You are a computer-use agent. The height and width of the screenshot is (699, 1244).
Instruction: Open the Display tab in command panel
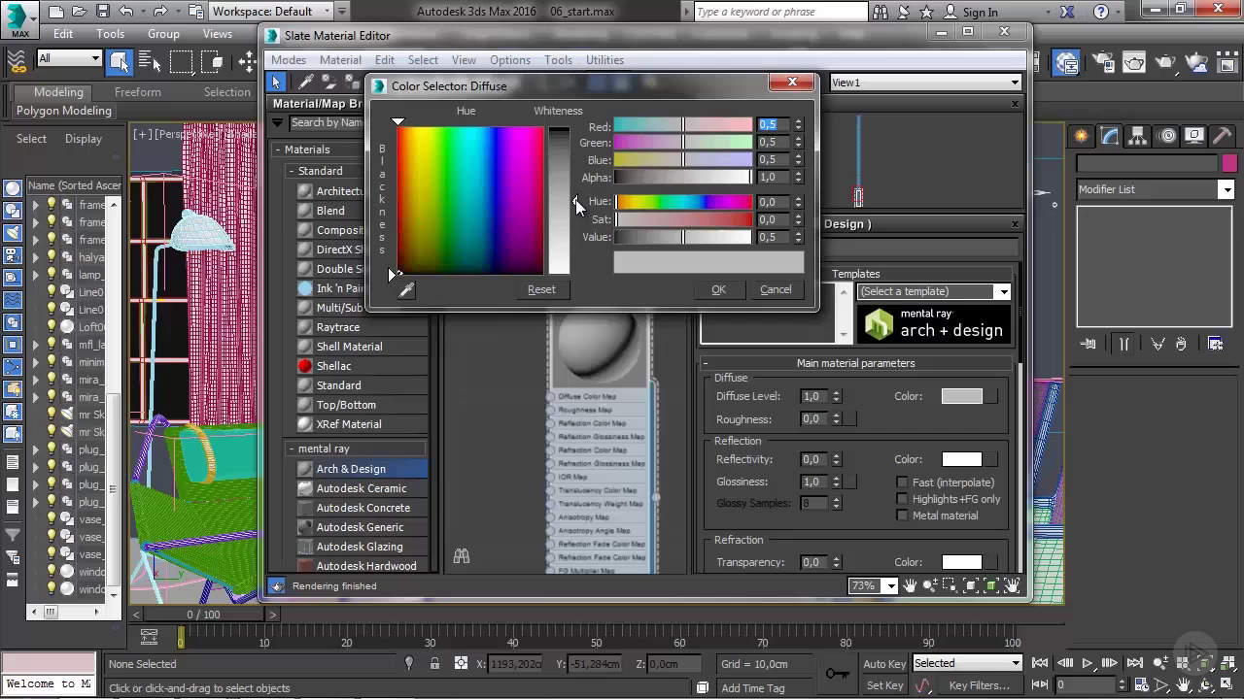[1195, 136]
